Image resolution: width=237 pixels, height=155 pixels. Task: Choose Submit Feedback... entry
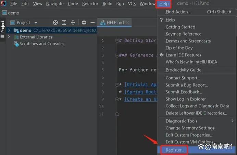pyautogui.click(x=197, y=92)
